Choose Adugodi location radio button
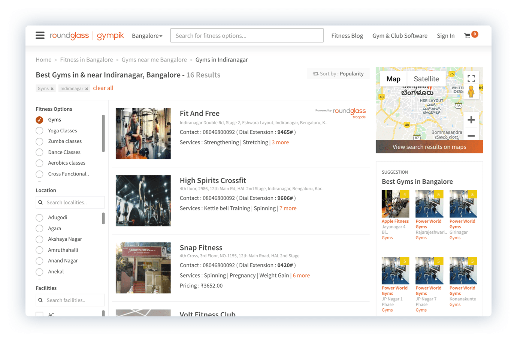The width and height of the screenshot is (517, 342). tap(39, 217)
